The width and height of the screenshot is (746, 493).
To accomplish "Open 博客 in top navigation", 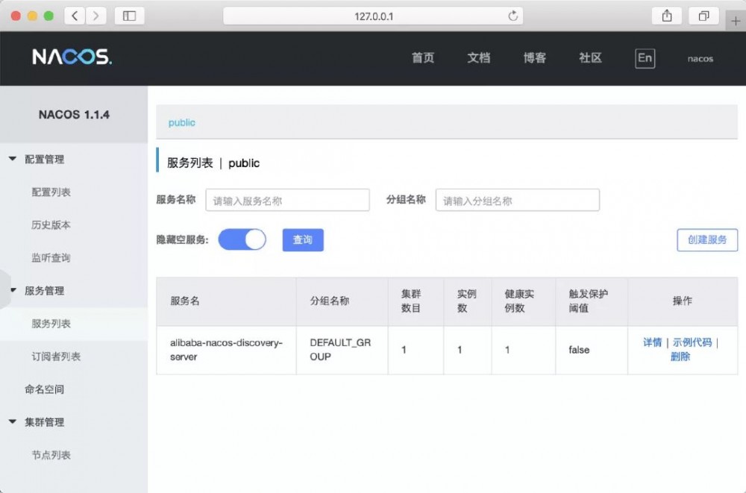I will click(x=534, y=58).
